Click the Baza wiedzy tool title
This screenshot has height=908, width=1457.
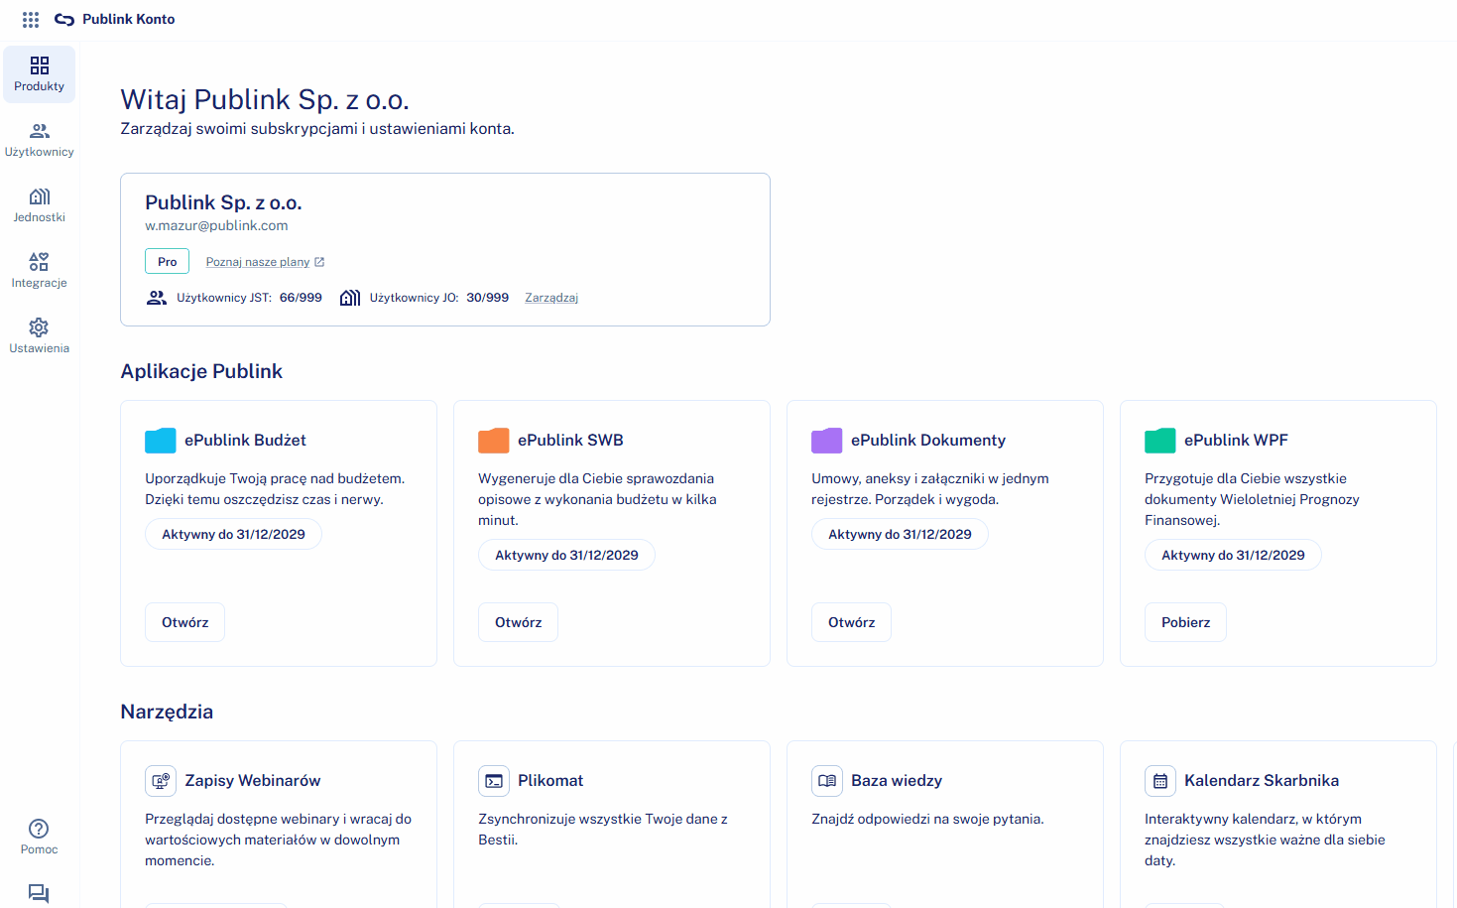click(x=897, y=781)
